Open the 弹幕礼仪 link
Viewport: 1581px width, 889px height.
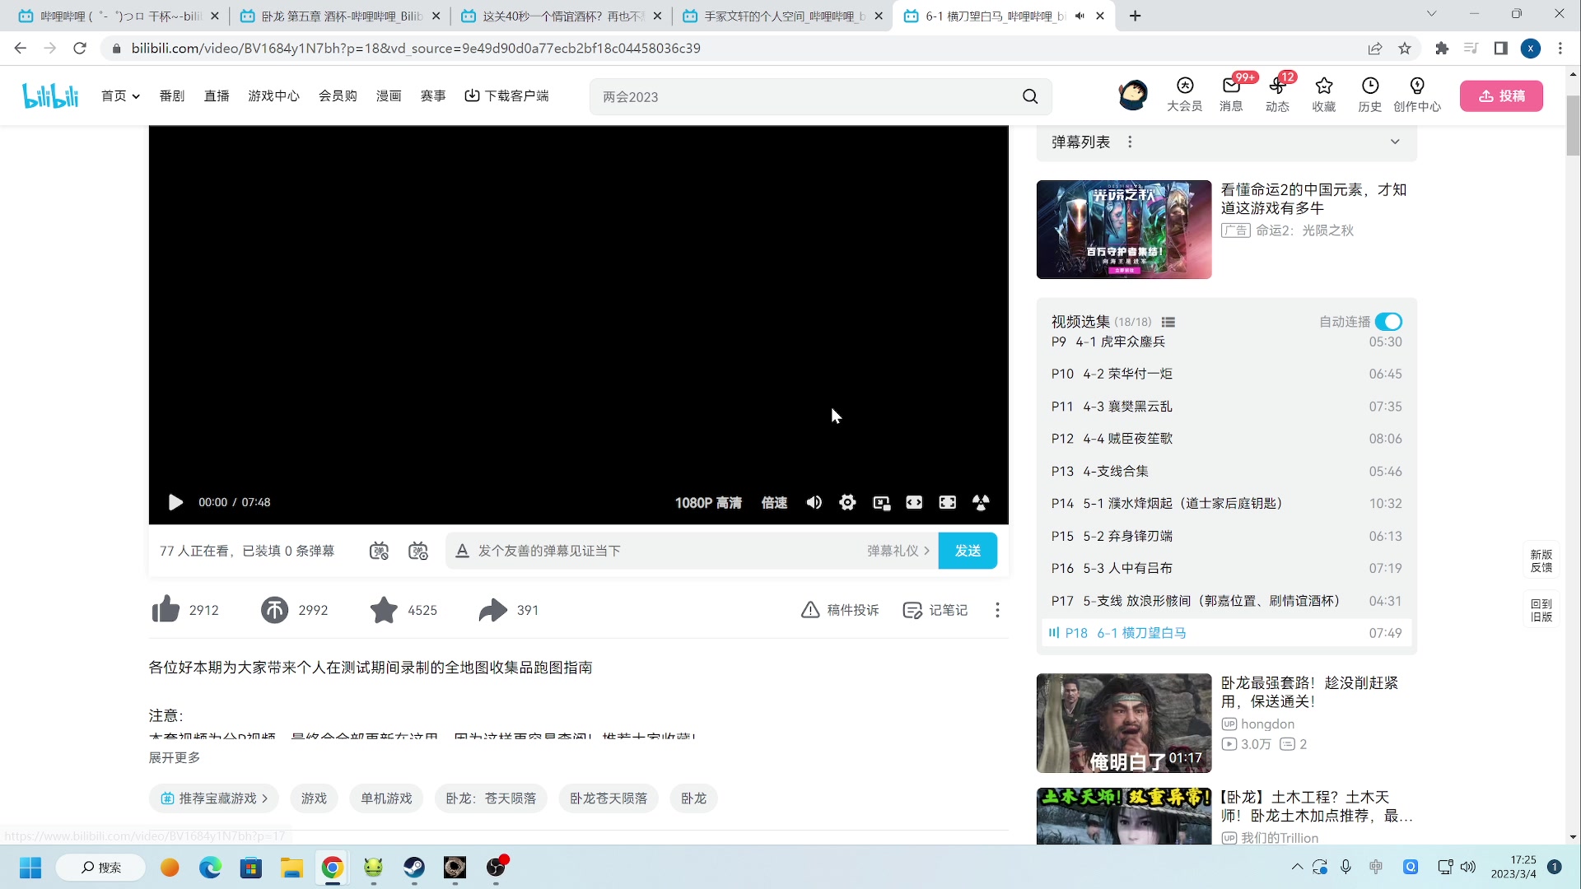coord(897,551)
